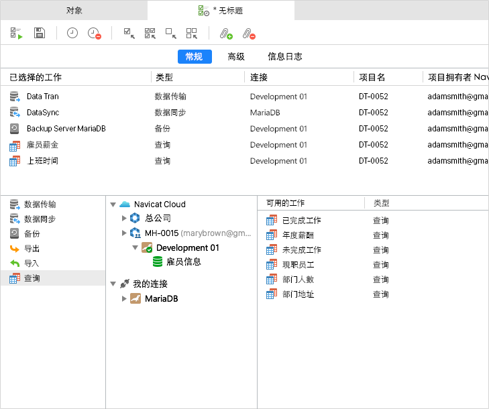Select 数据传输 job type in sidebar
Viewport: 489px width, 409px height.
pos(40,204)
